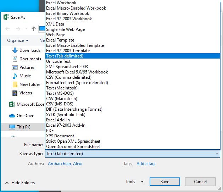Choose Unicode Text file type

coord(58,61)
